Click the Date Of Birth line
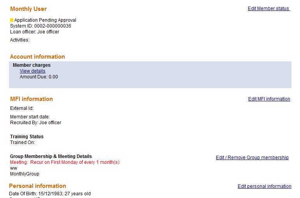 pyautogui.click(x=50, y=194)
